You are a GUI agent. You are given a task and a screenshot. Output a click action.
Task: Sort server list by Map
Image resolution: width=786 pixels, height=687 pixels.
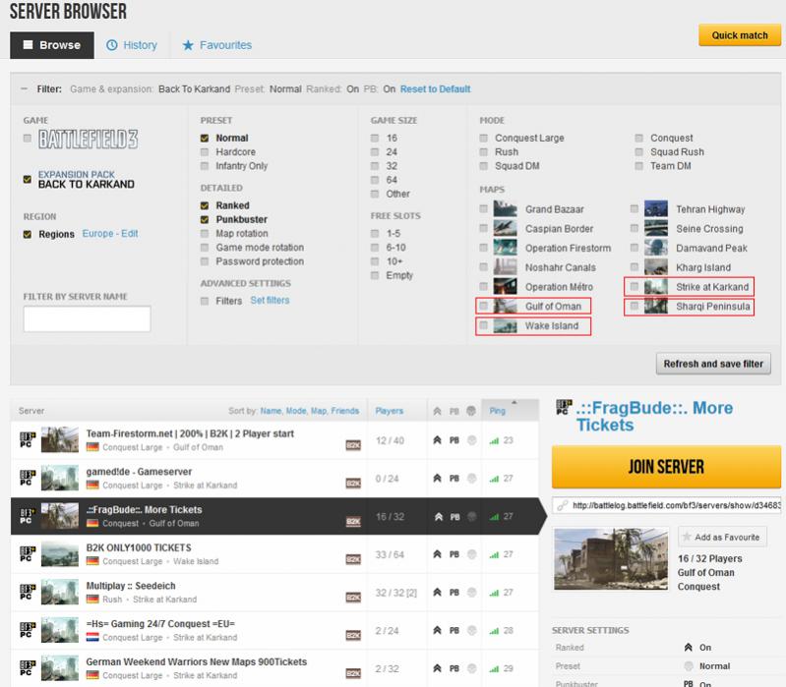click(319, 411)
